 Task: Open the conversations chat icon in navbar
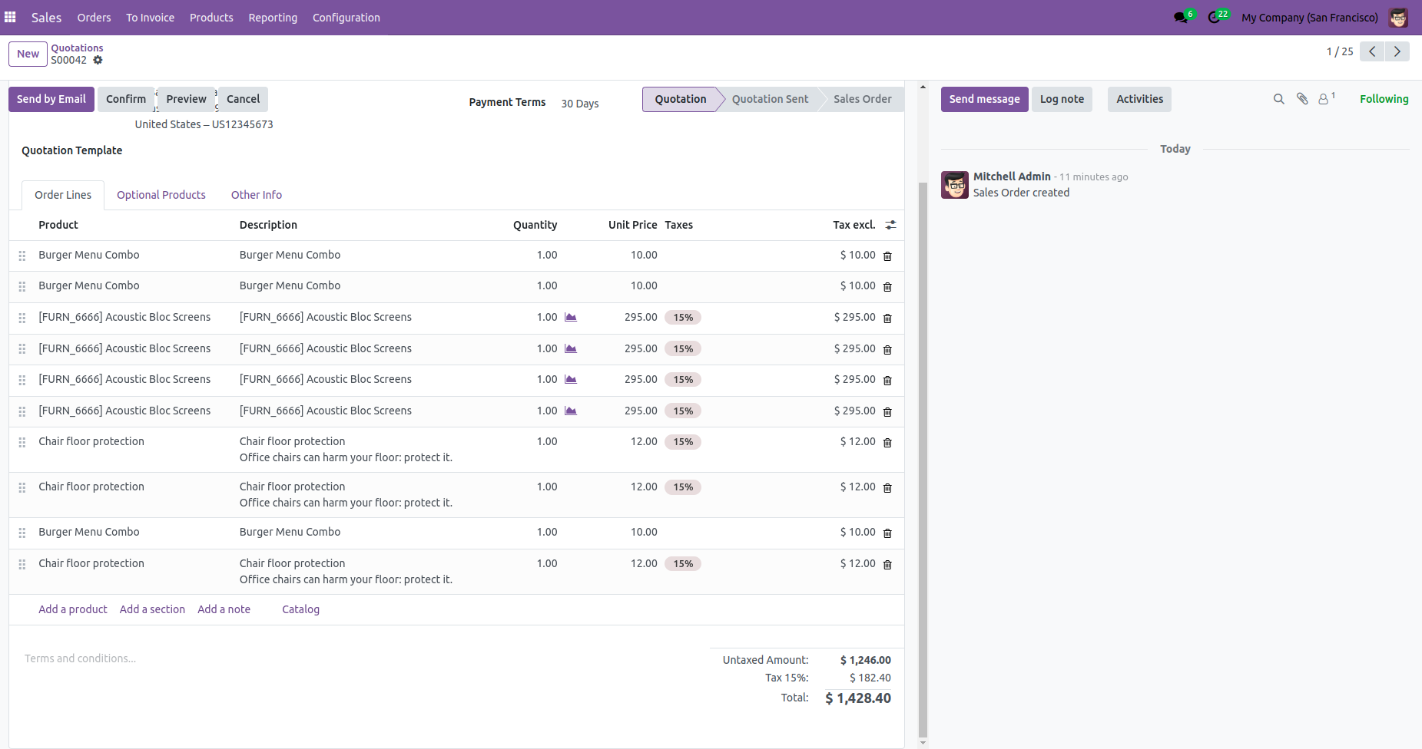[1181, 18]
